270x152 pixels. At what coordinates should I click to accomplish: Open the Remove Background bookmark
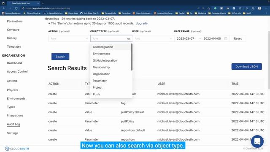(11, 13)
